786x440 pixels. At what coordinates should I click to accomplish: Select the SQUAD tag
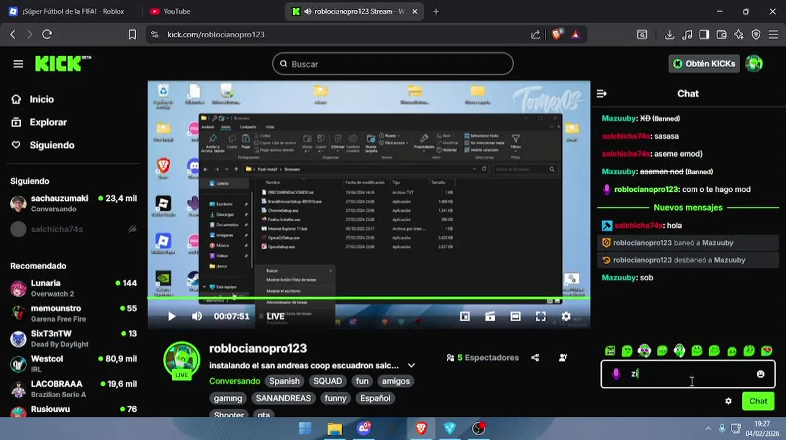[x=327, y=381]
